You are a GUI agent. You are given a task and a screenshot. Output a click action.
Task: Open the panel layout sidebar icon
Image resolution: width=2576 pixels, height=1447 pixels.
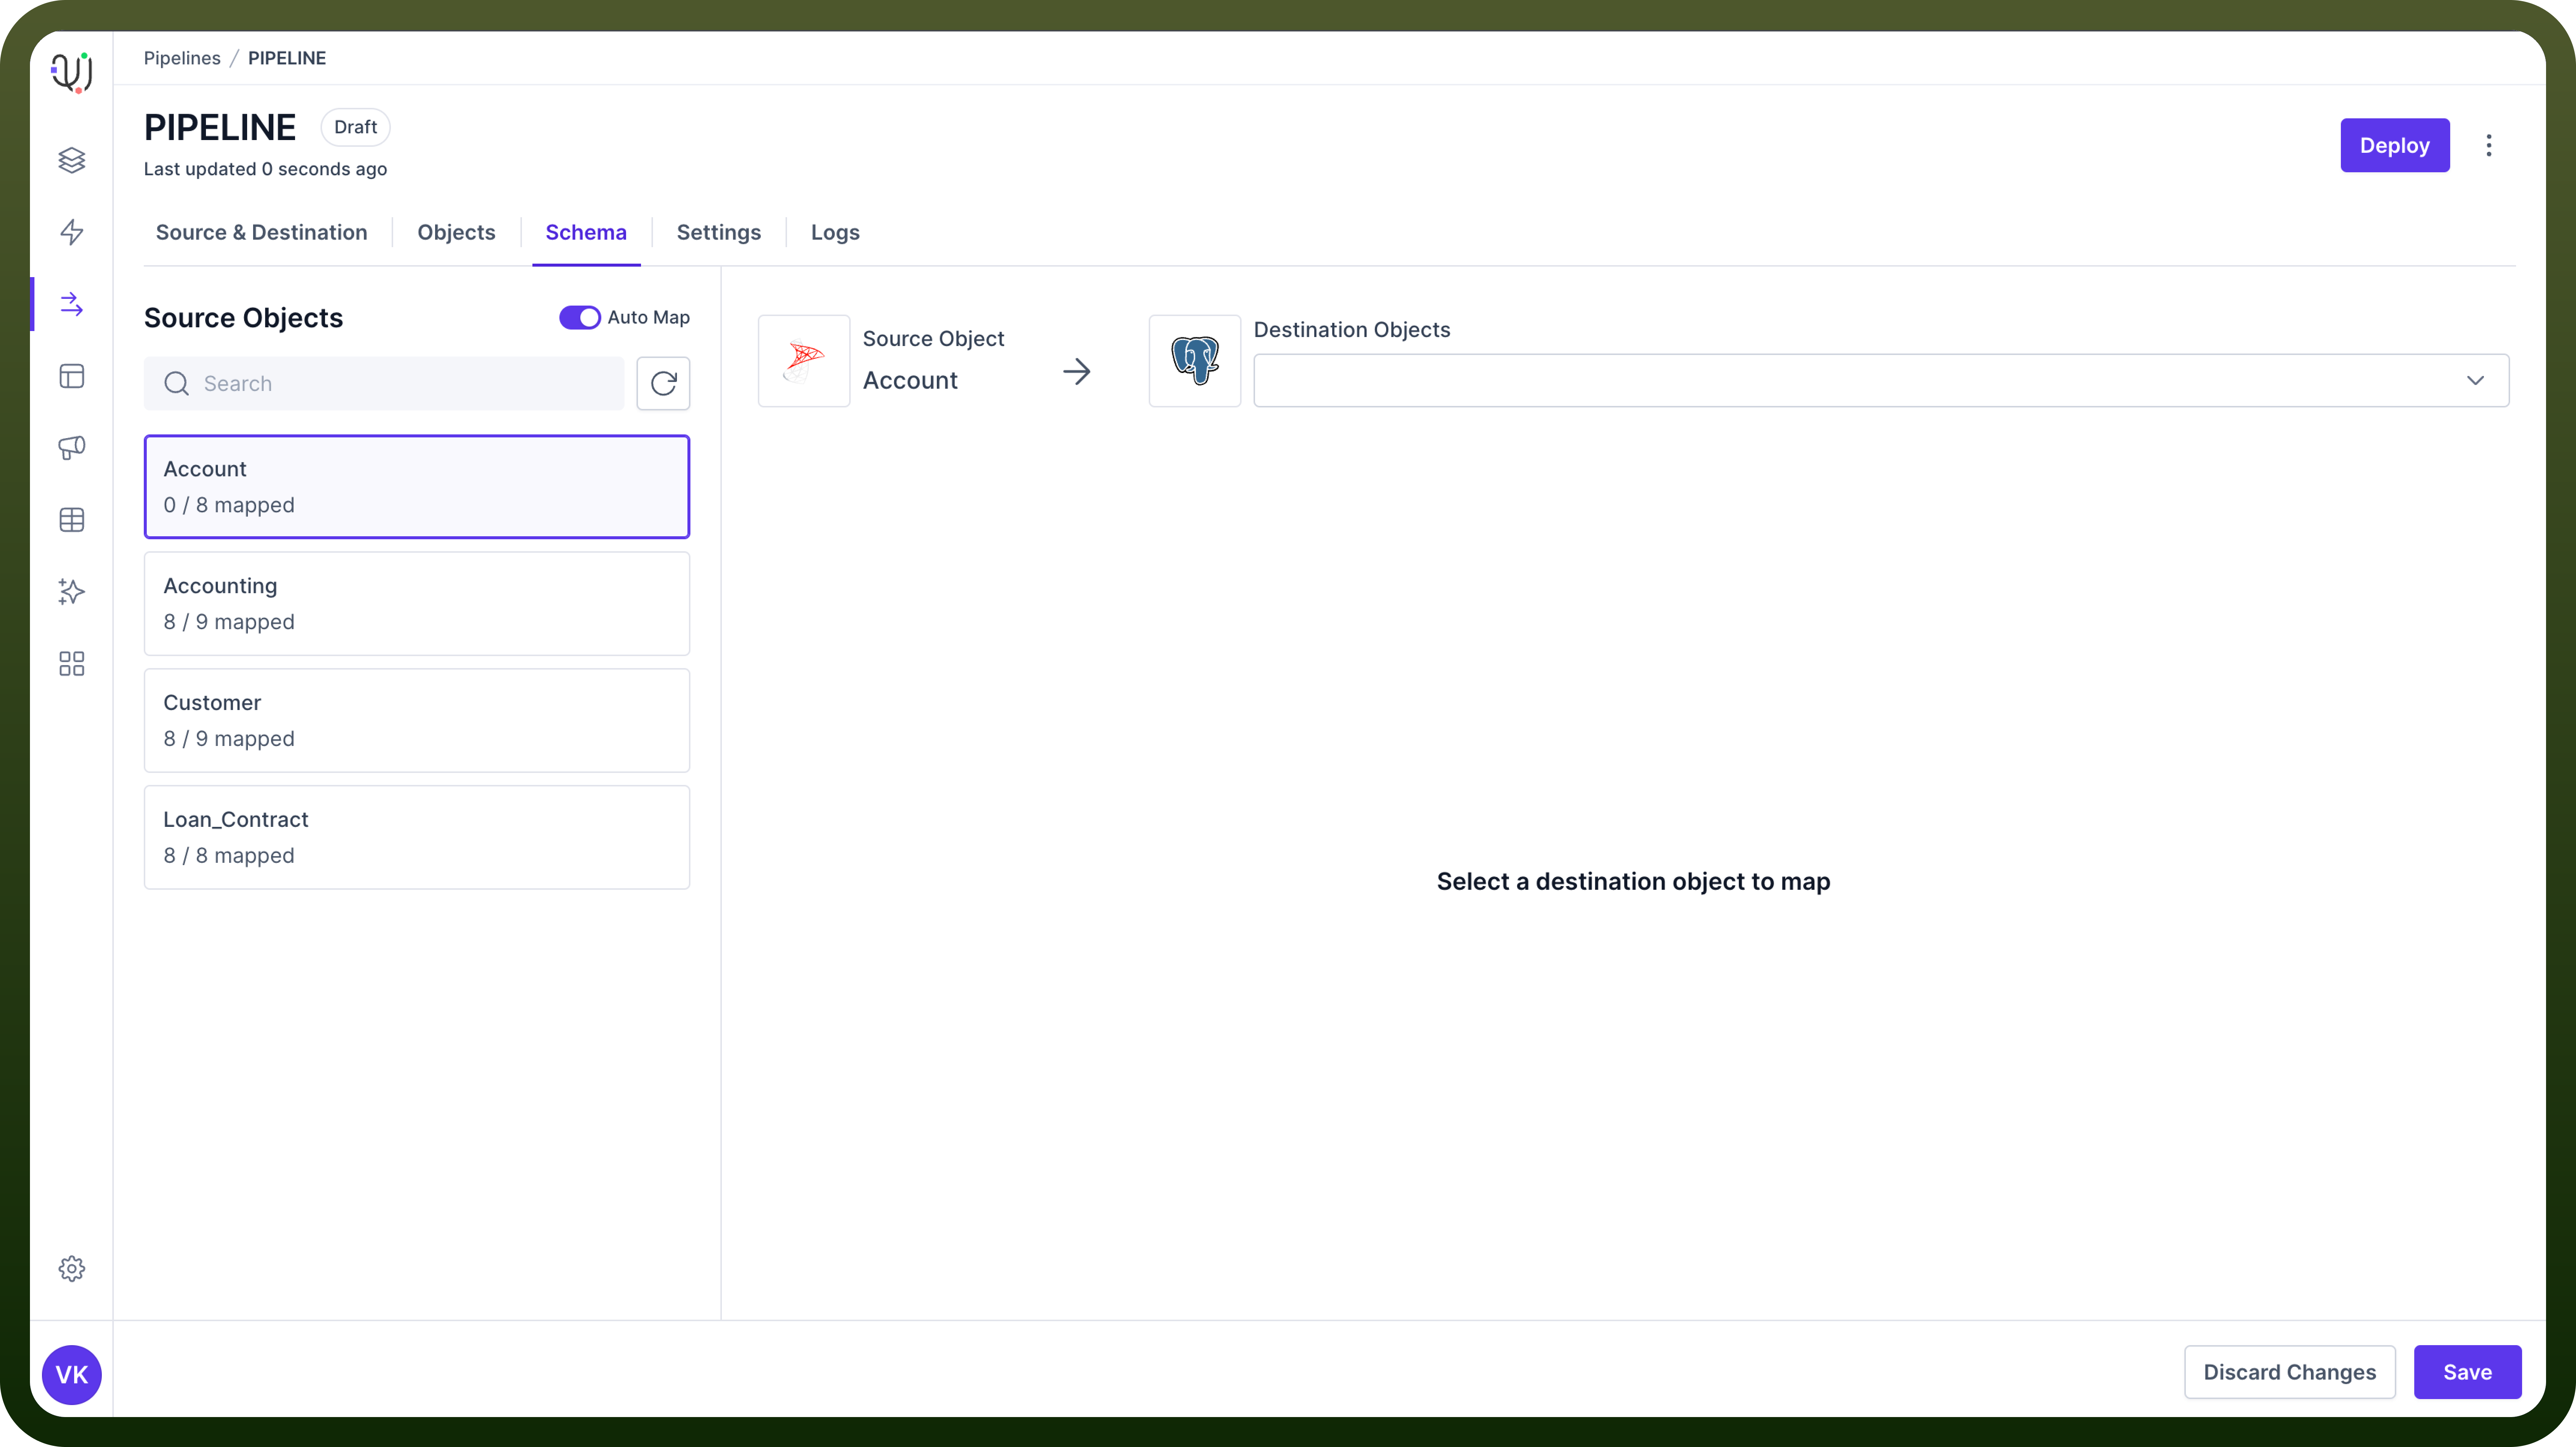point(71,376)
